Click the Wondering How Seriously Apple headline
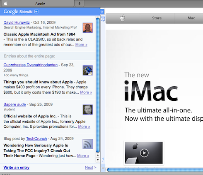 pos(37,151)
